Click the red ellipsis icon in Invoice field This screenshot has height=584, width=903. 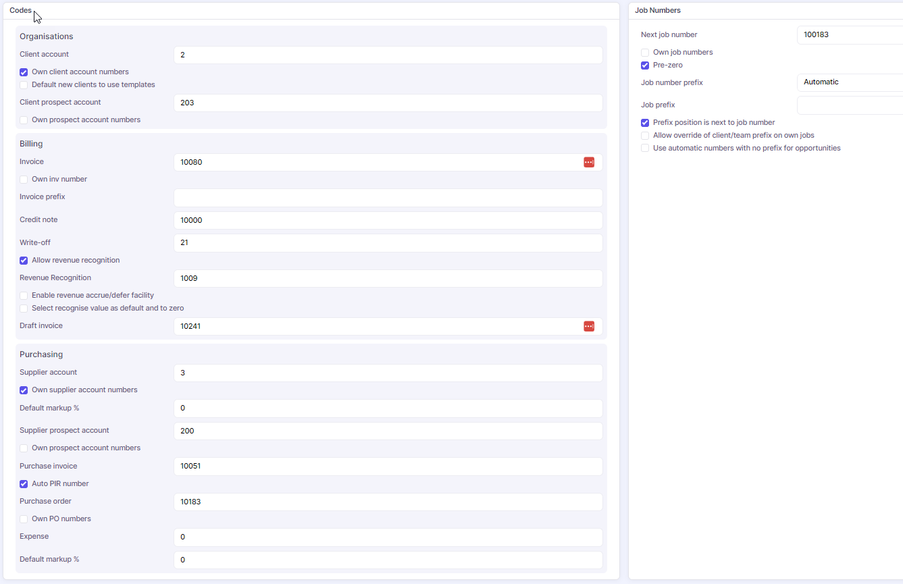tap(589, 162)
